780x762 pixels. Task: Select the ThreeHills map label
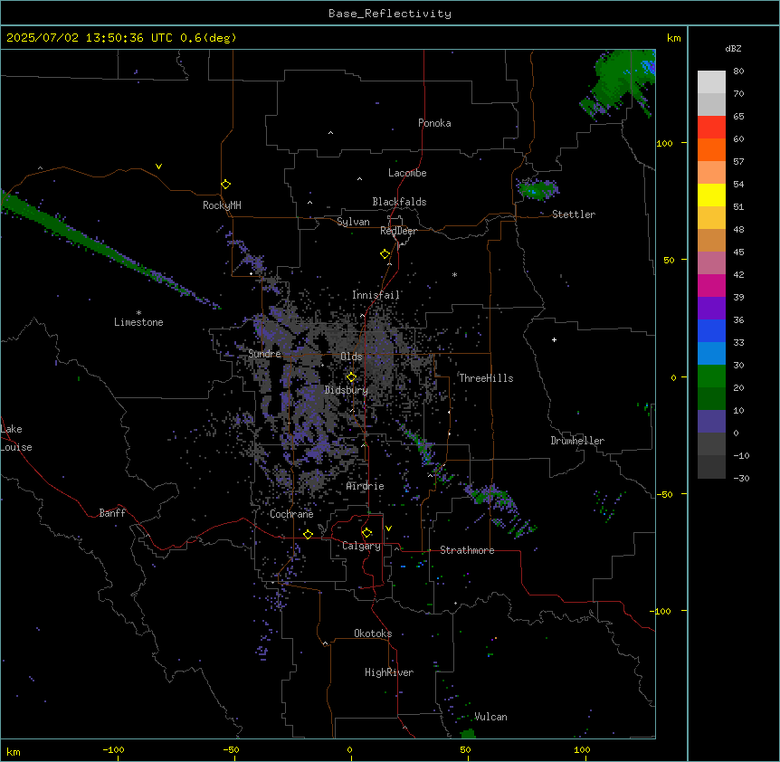pyautogui.click(x=486, y=378)
